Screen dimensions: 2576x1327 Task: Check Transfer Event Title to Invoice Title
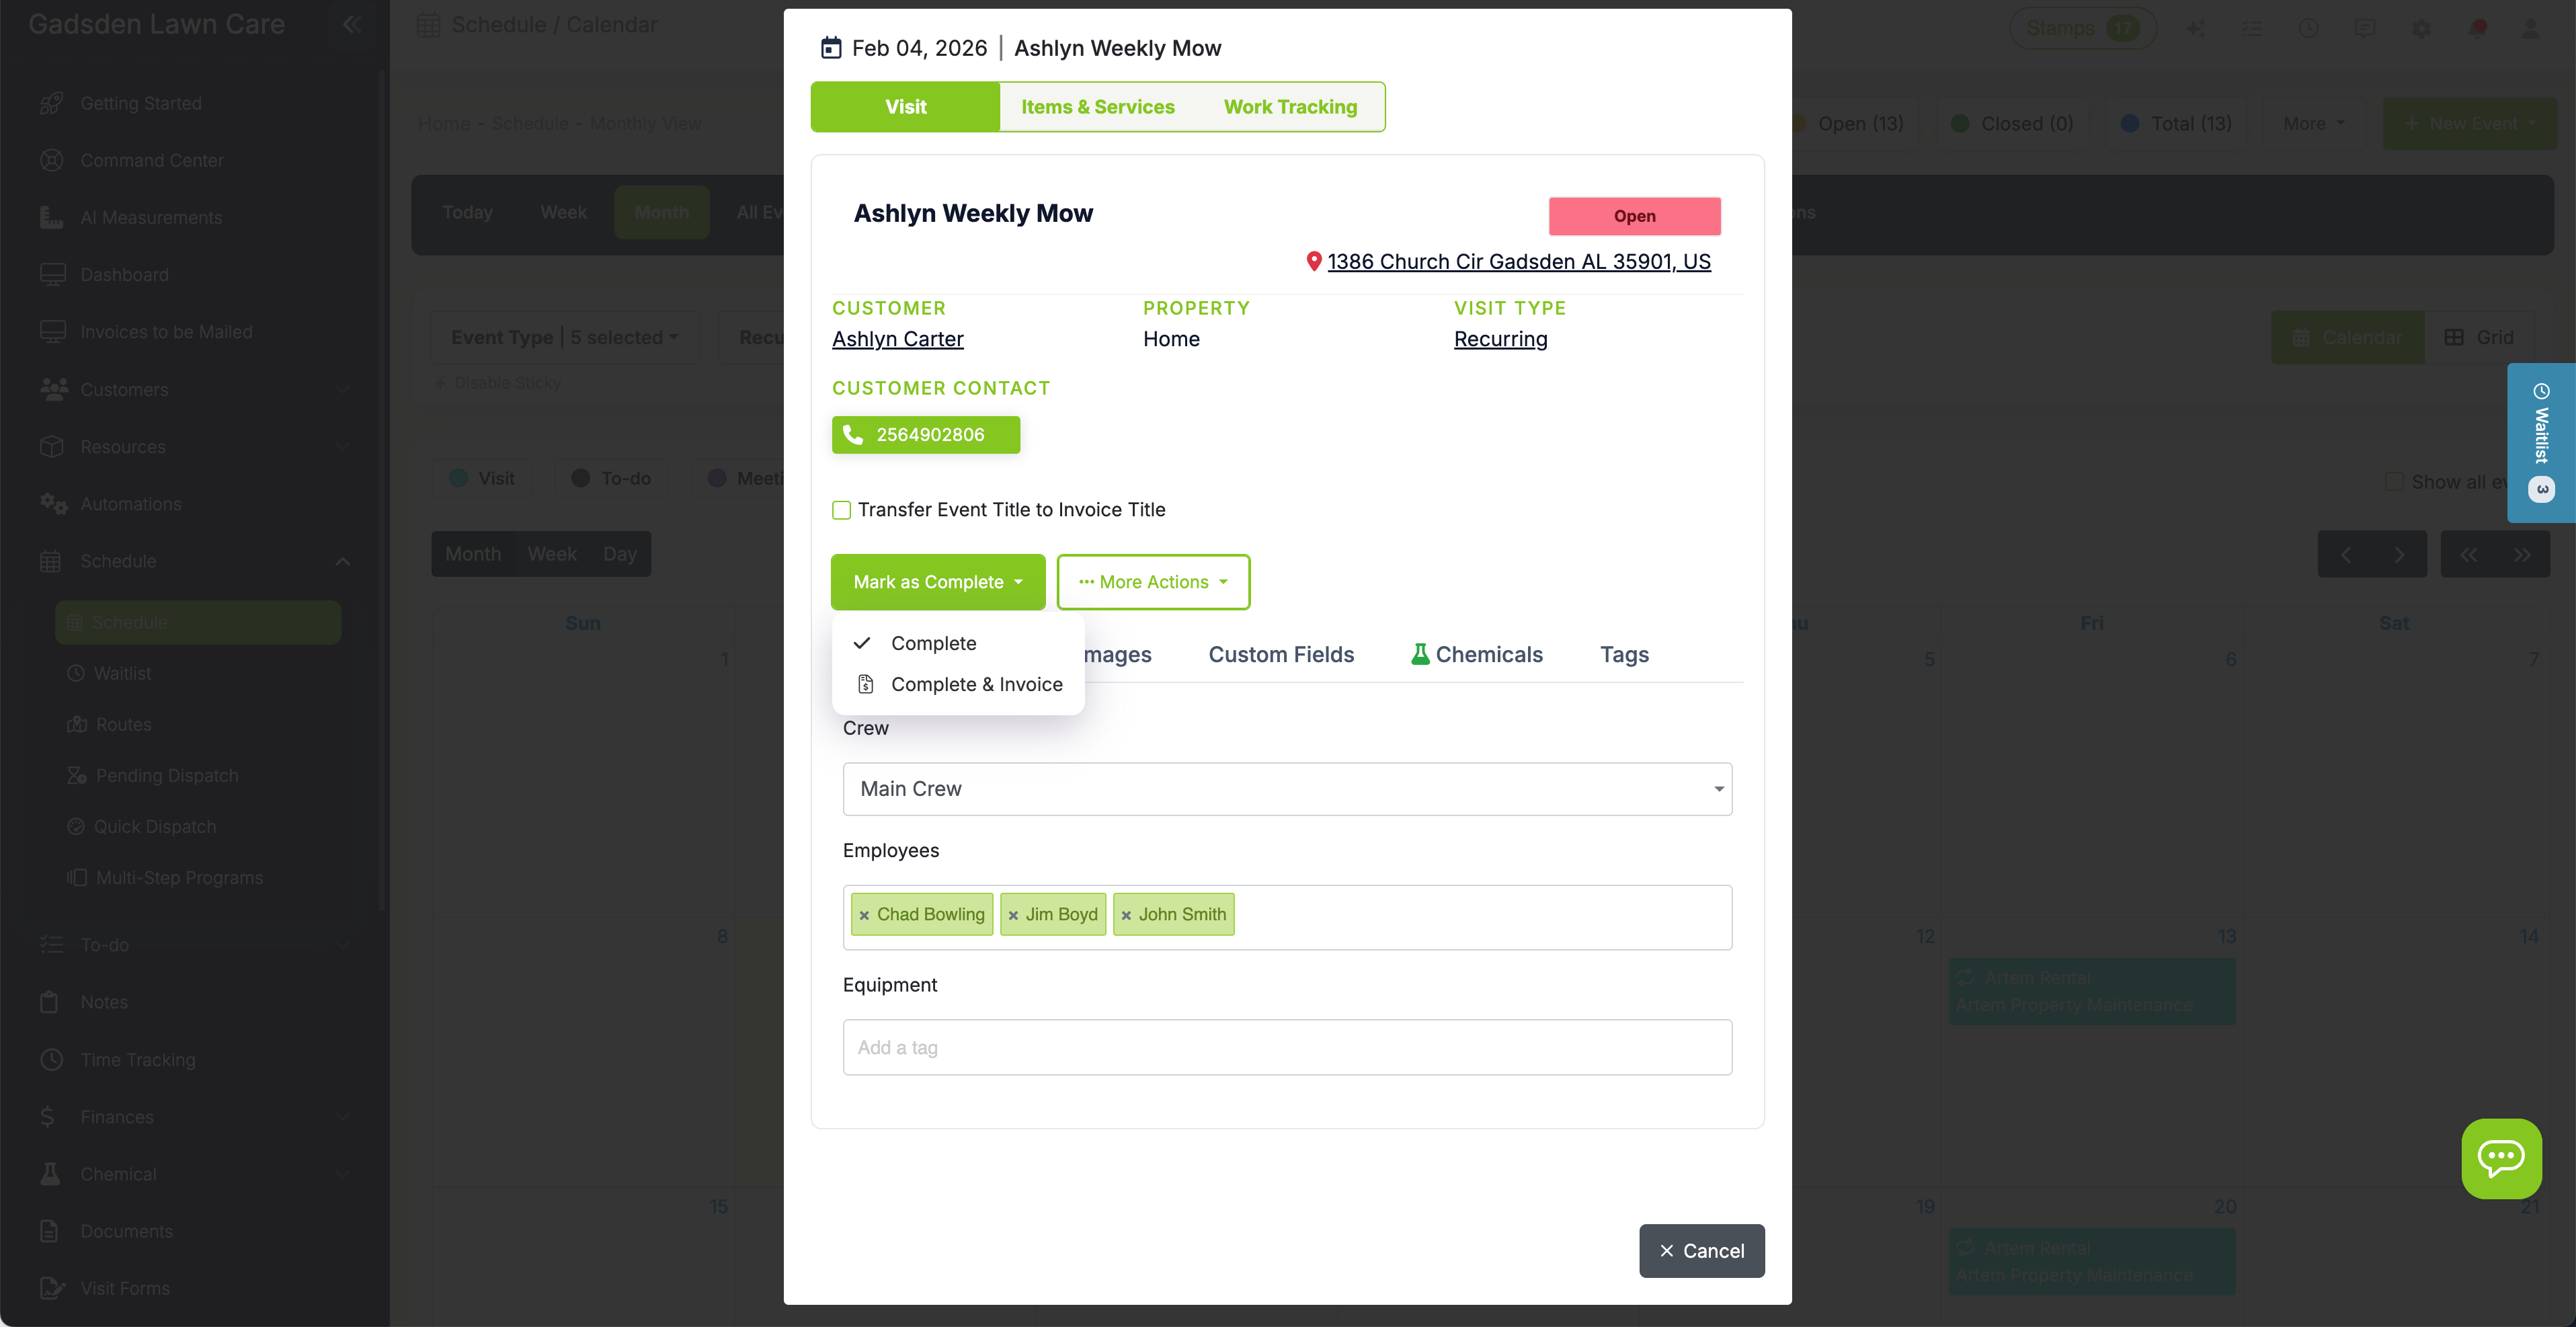841,510
